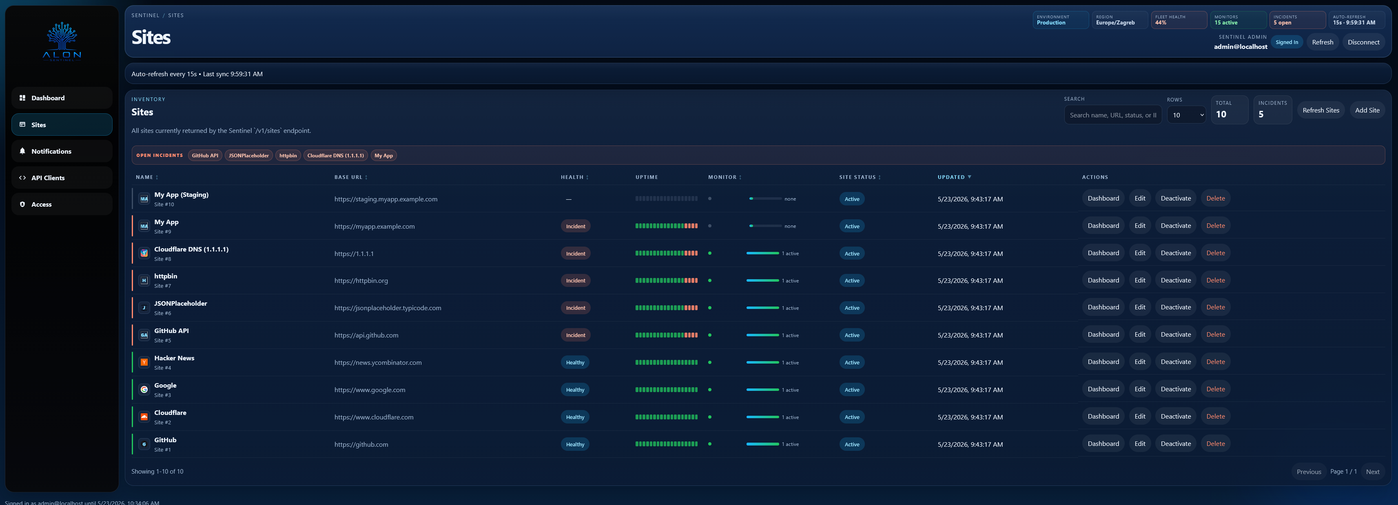The width and height of the screenshot is (1398, 505).
Task: Click the GitHub API site avatar icon
Action: [x=144, y=335]
